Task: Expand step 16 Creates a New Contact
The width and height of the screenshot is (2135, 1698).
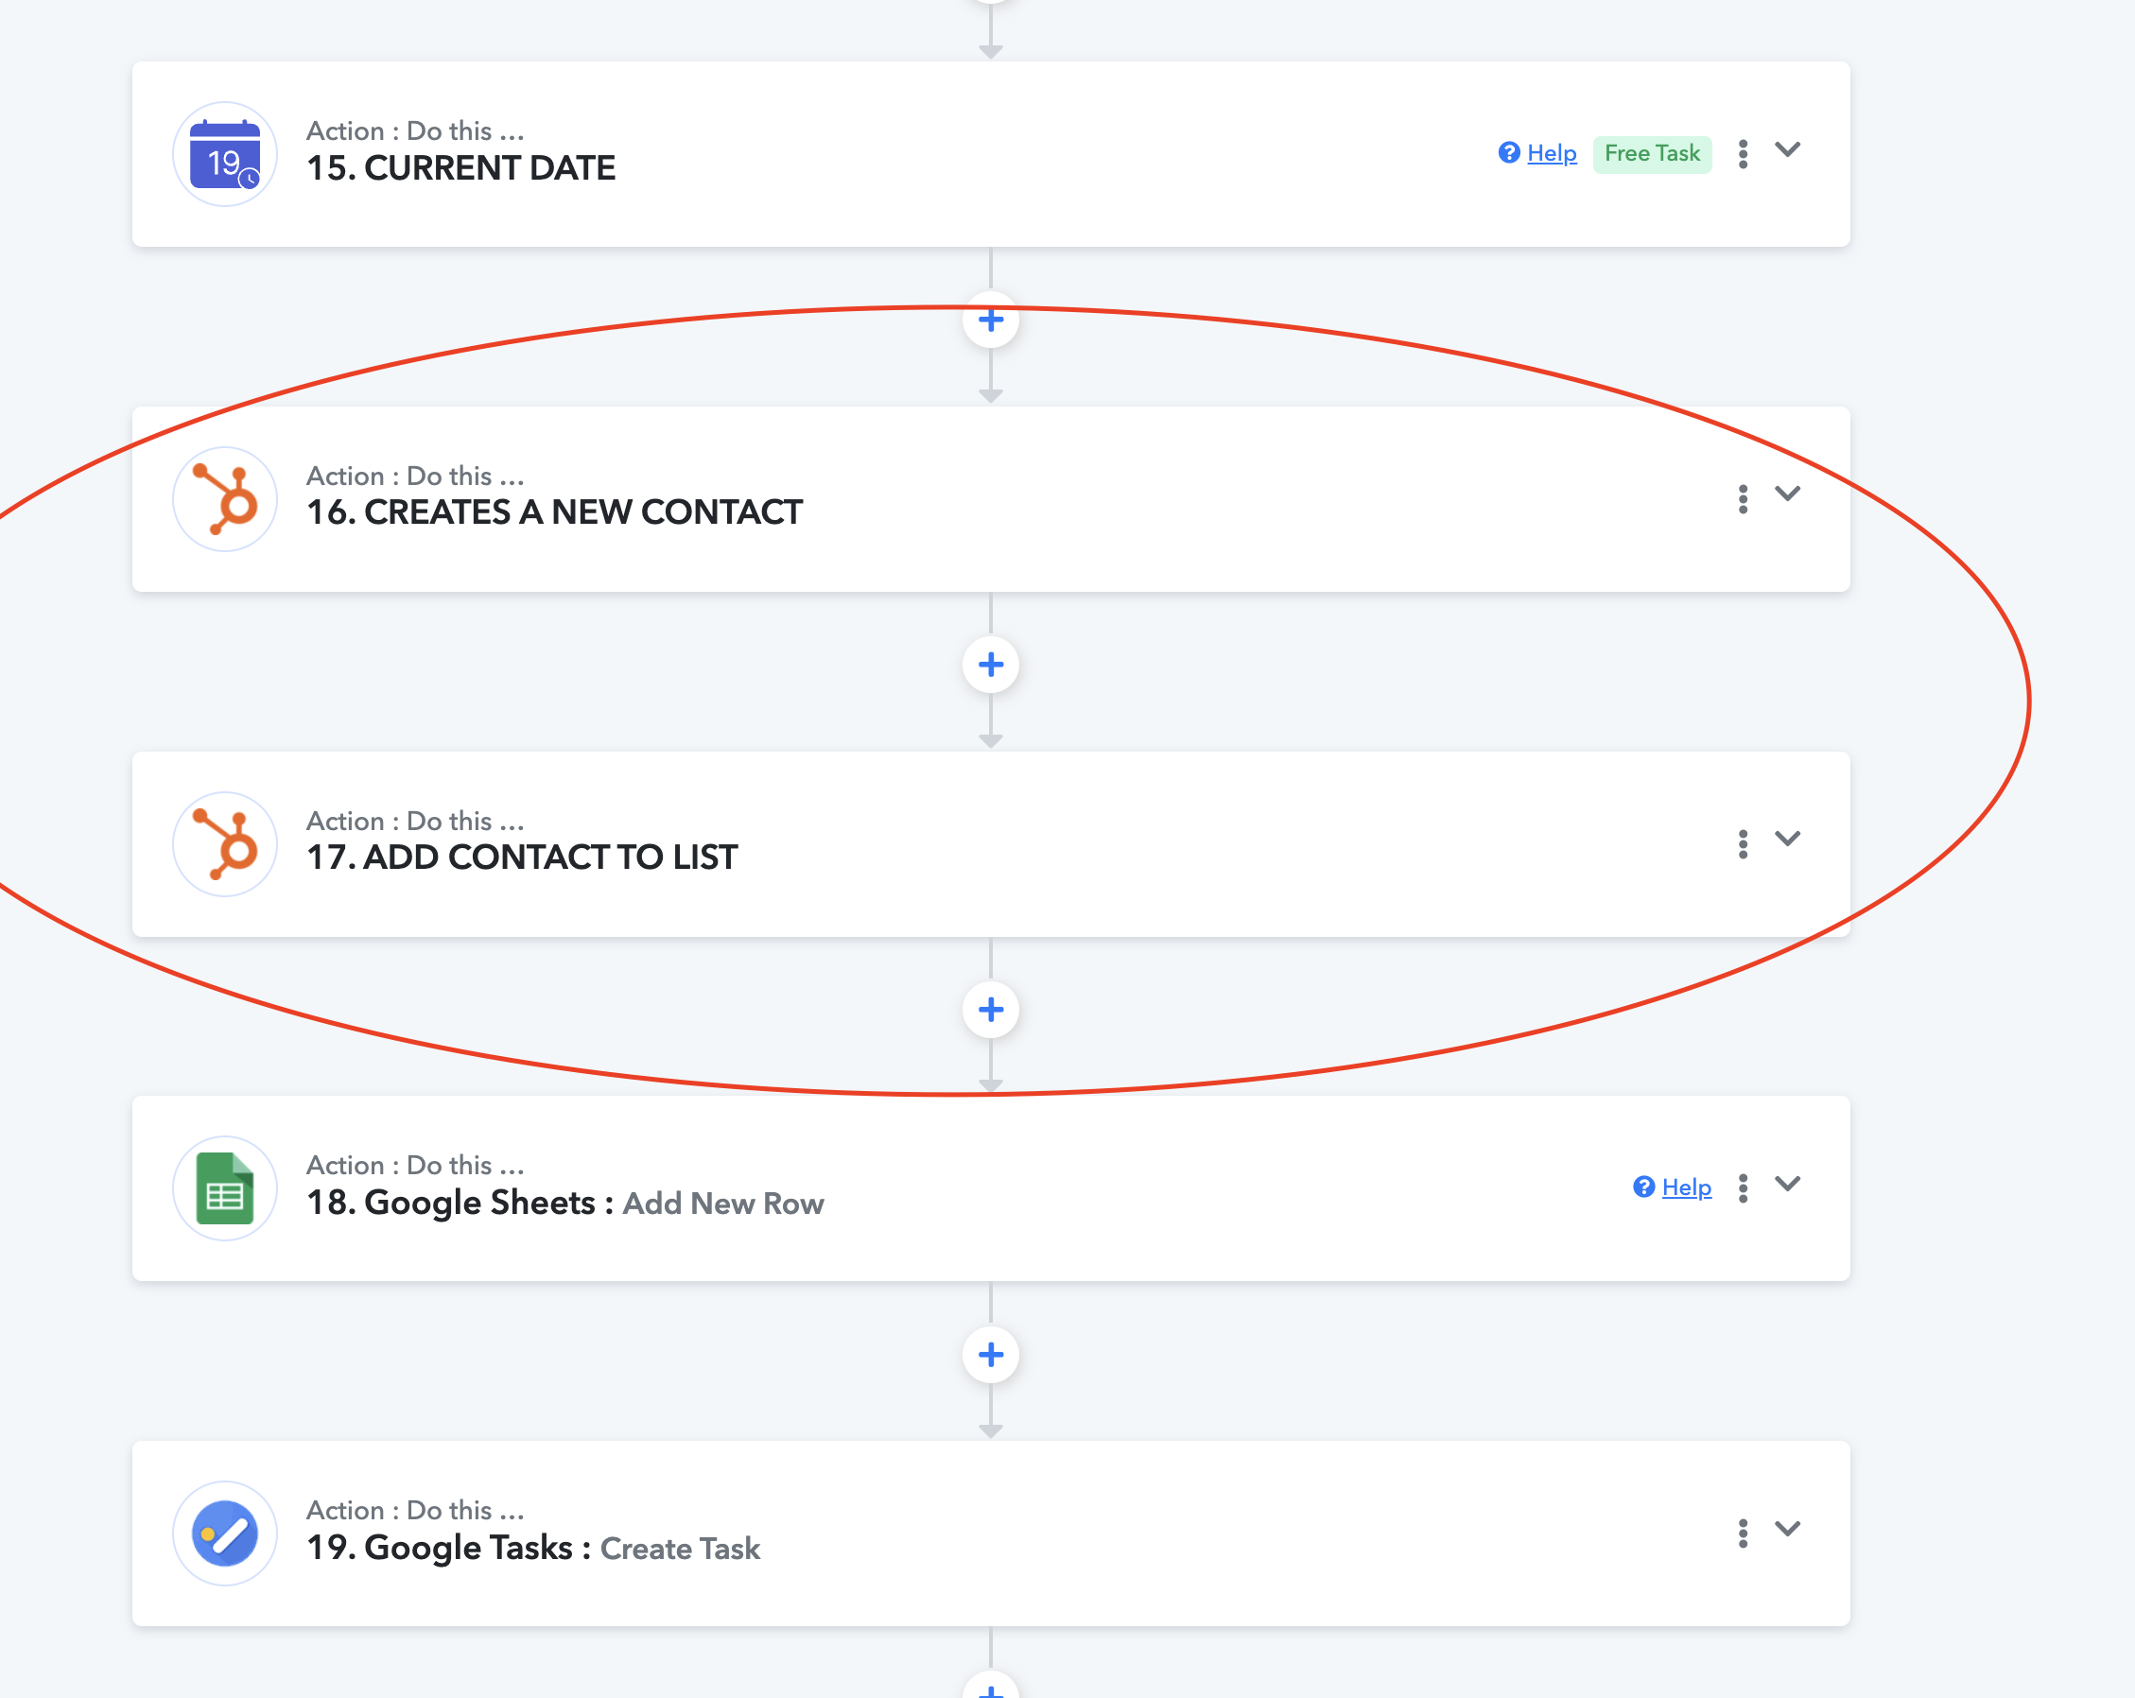Action: point(1786,494)
